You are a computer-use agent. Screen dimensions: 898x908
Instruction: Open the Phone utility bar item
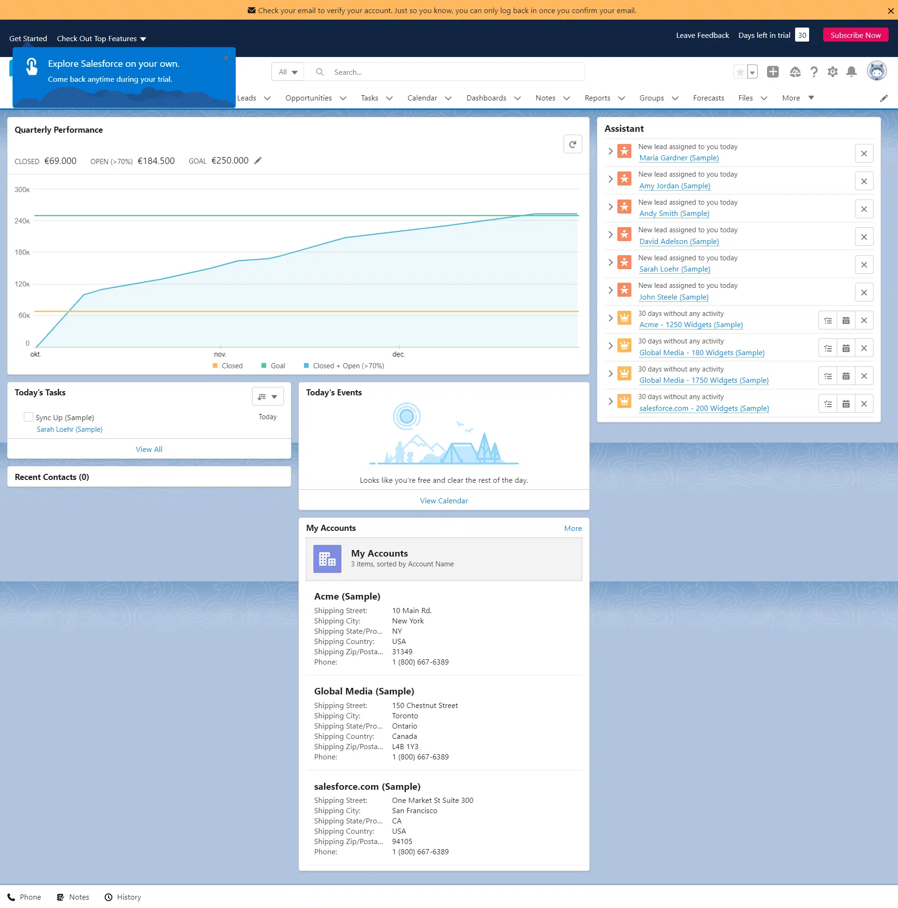point(24,897)
